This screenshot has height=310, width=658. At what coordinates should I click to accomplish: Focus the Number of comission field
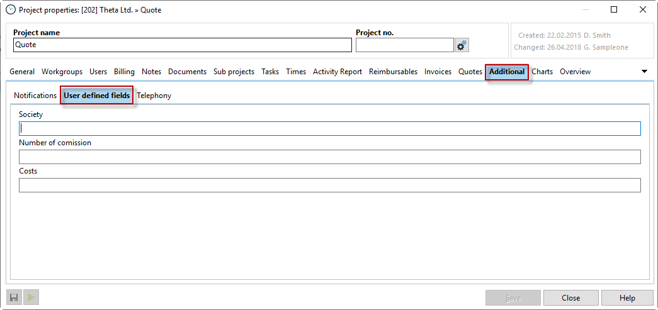tap(330, 157)
